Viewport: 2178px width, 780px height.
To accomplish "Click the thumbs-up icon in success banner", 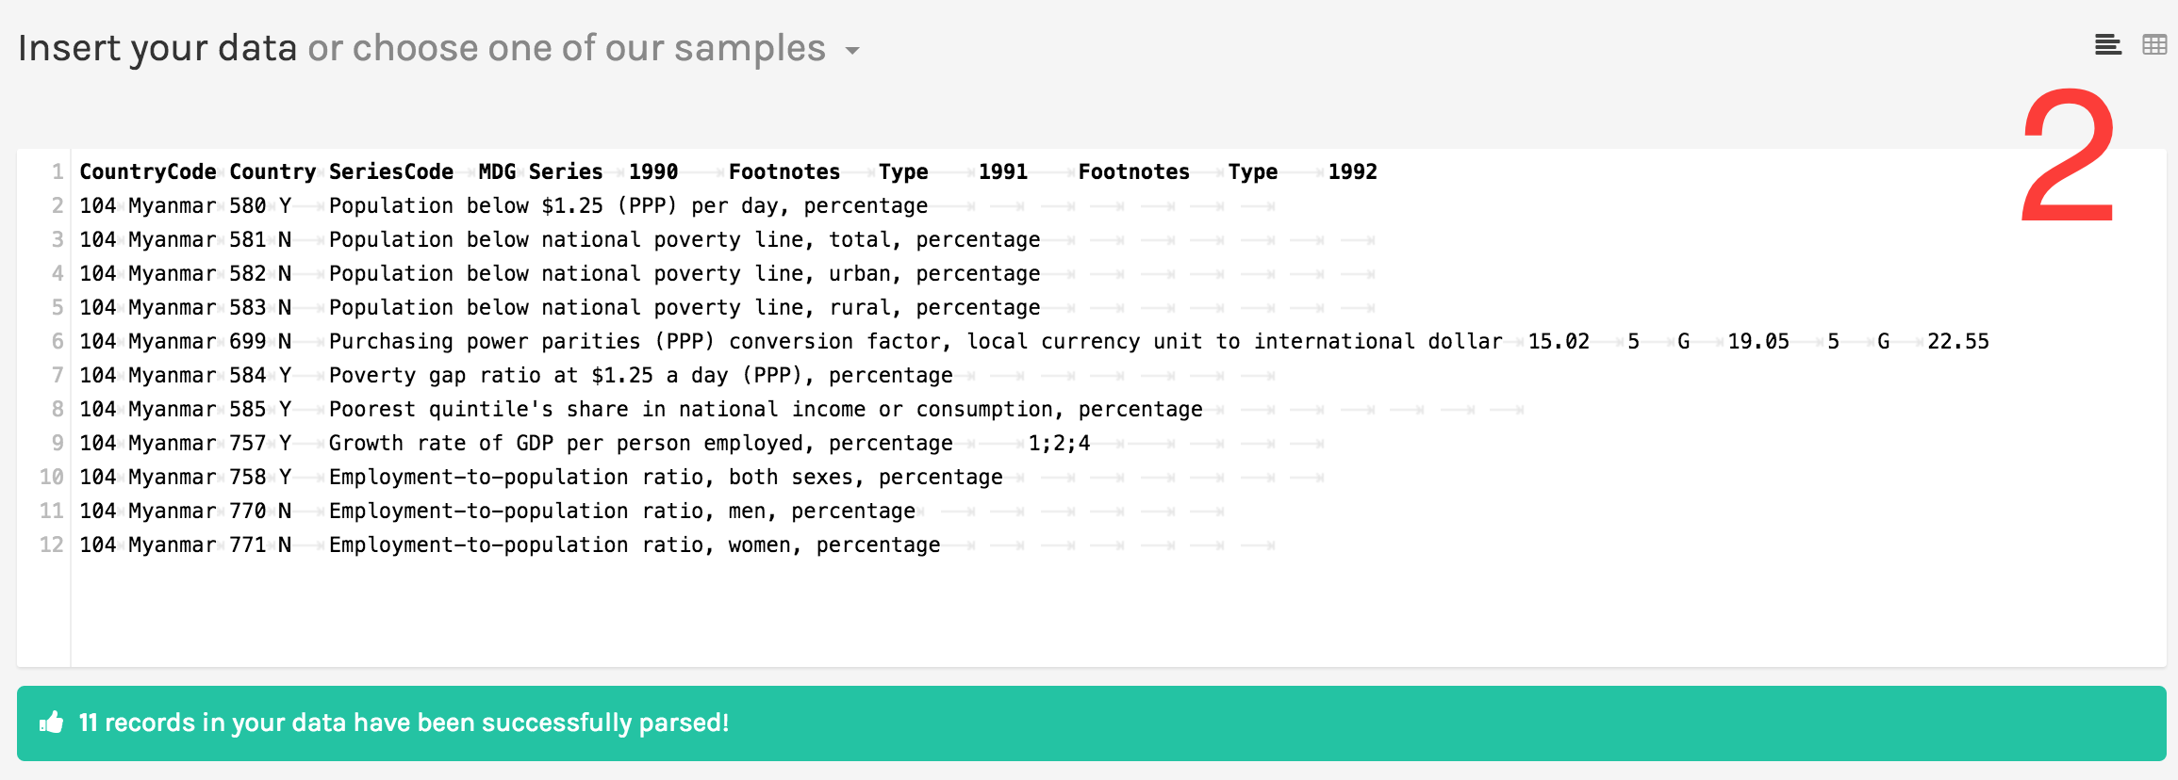I will pyautogui.click(x=51, y=723).
